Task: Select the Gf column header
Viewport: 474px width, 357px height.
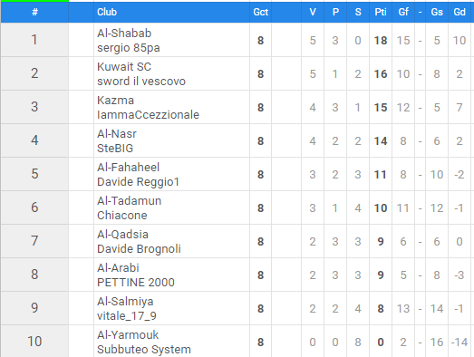Action: pos(403,12)
